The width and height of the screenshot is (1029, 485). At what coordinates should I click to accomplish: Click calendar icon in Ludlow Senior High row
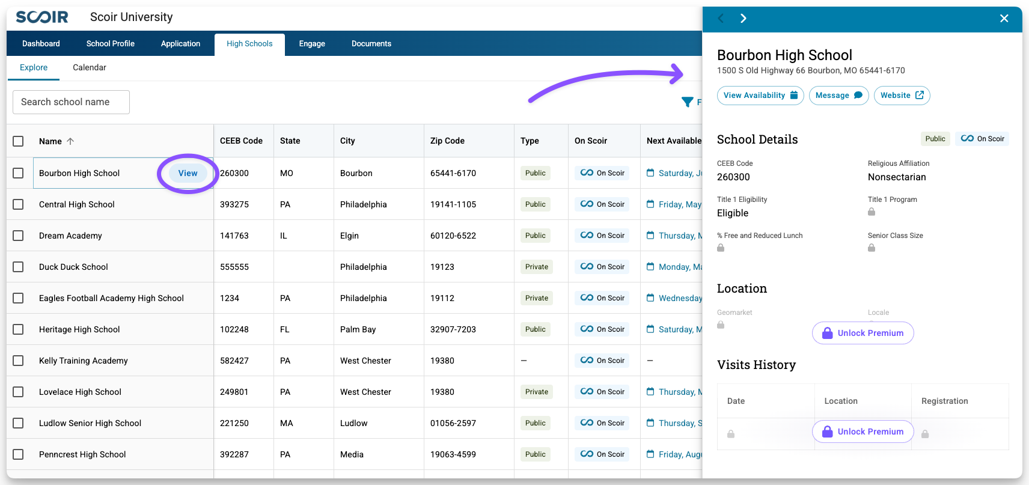(x=650, y=423)
